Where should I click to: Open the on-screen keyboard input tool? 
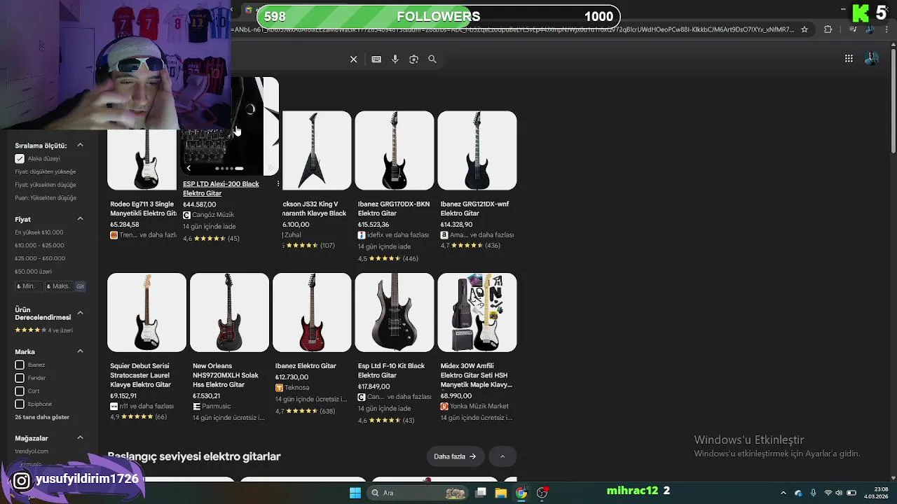[376, 59]
